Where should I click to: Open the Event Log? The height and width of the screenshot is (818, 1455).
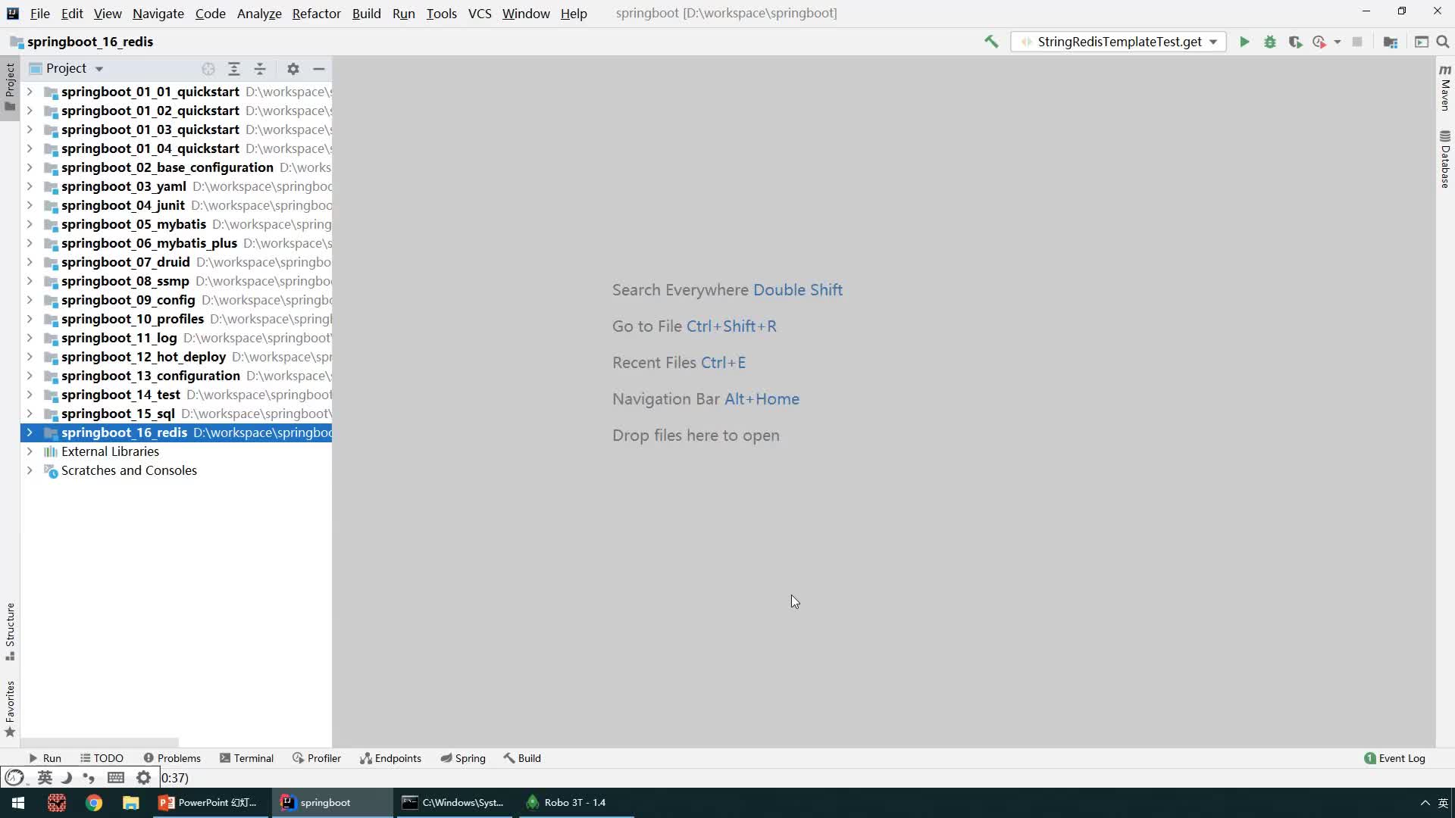coord(1394,758)
